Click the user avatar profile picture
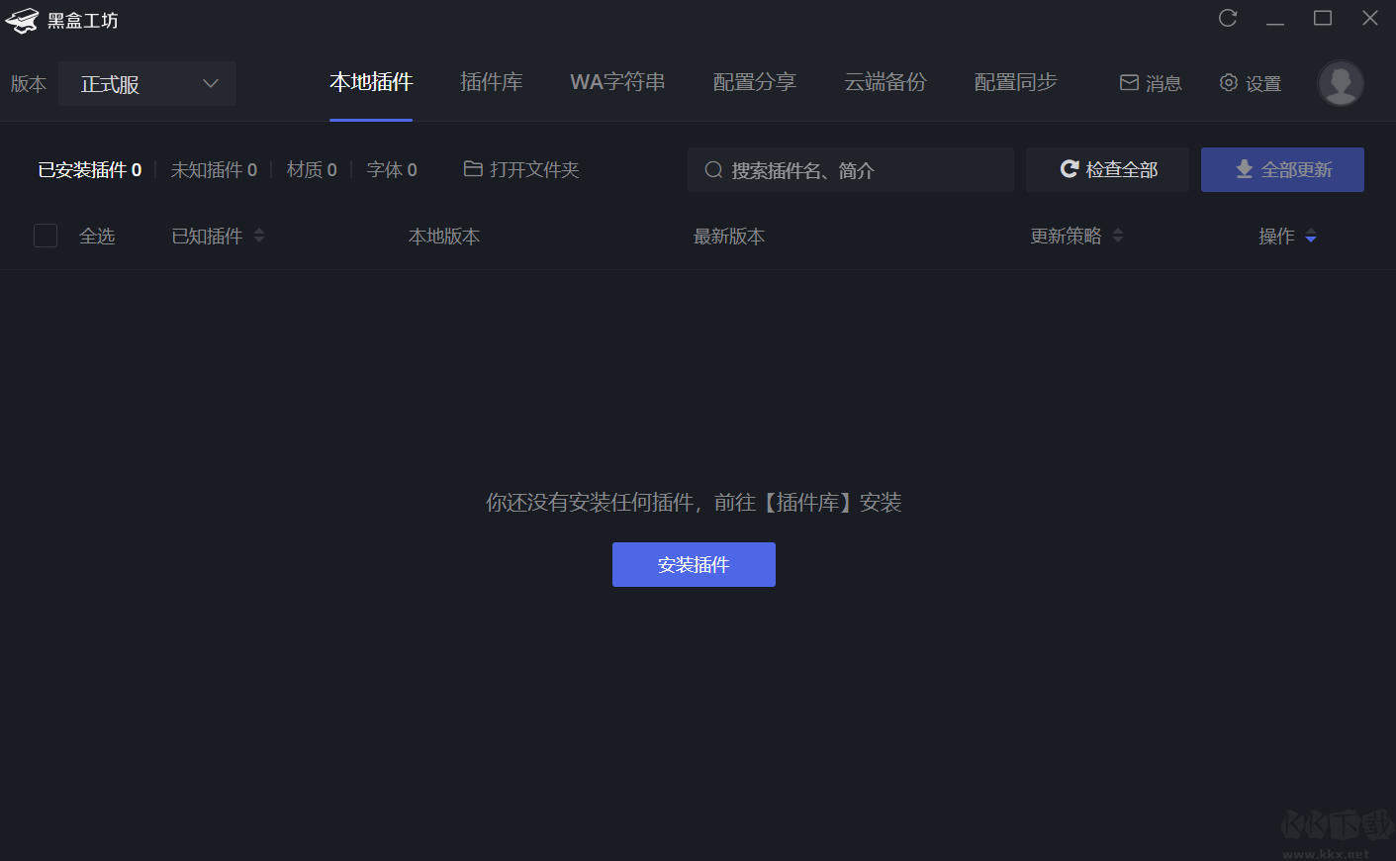 pos(1341,83)
